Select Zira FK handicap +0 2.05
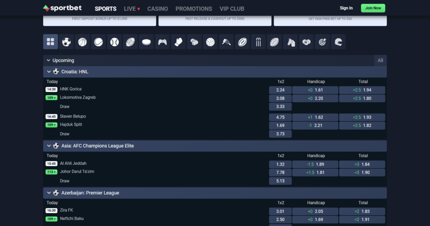This screenshot has height=226, width=430. [x=315, y=211]
